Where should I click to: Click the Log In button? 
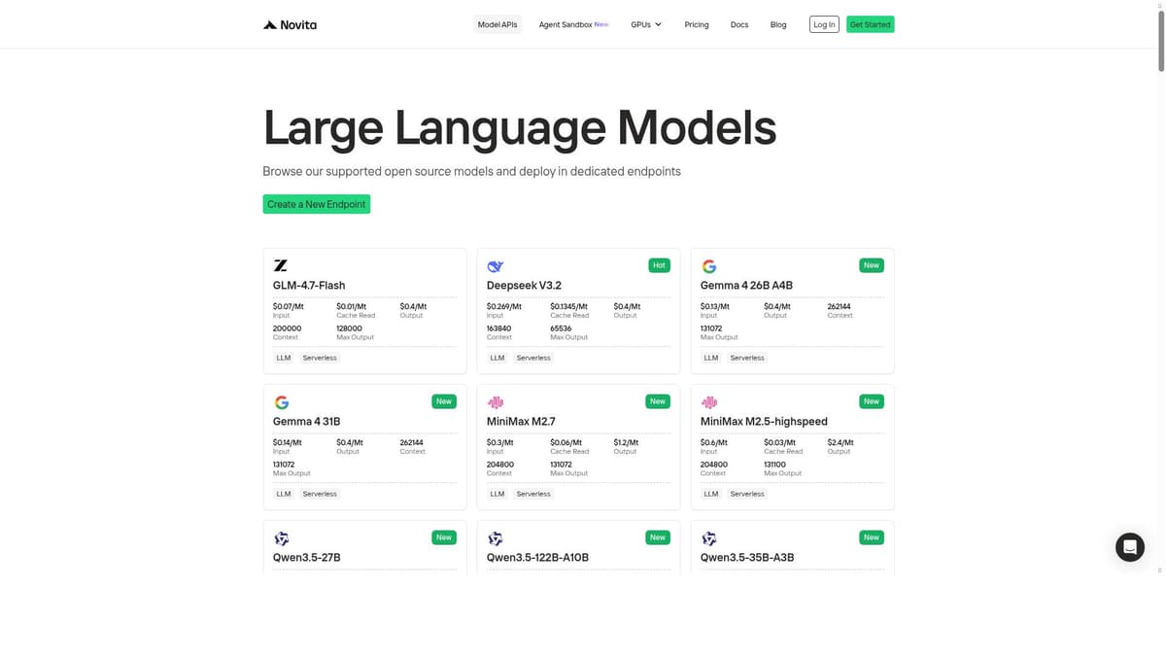tap(823, 24)
